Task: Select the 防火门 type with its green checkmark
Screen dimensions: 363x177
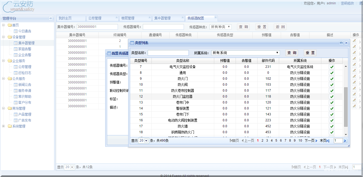Action: tap(331, 79)
